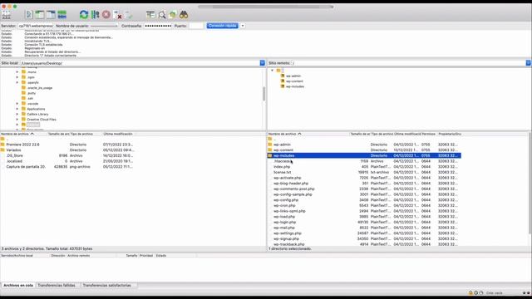
Task: Click the process queue toolbar icon
Action: tap(96, 15)
